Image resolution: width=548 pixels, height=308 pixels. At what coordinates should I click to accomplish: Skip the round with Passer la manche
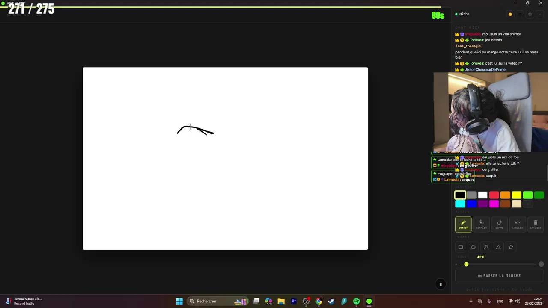coord(499,276)
